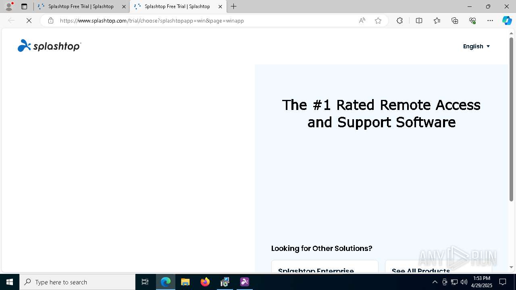Open the volume control tray icon
Viewport: 516px width, 290px height.
tap(464, 282)
